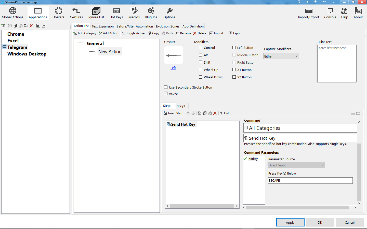Switch to the Exclusion Zones tab
367x229 pixels.
(168, 26)
